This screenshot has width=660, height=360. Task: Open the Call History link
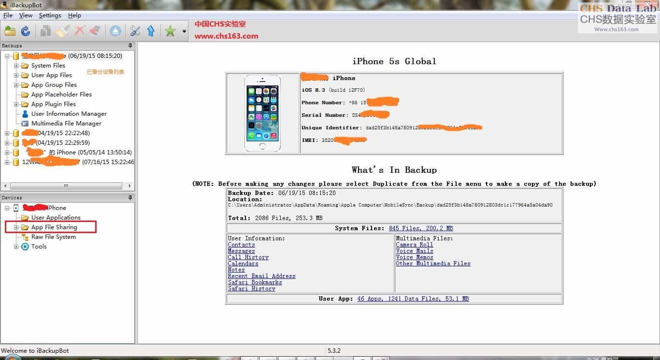248,257
